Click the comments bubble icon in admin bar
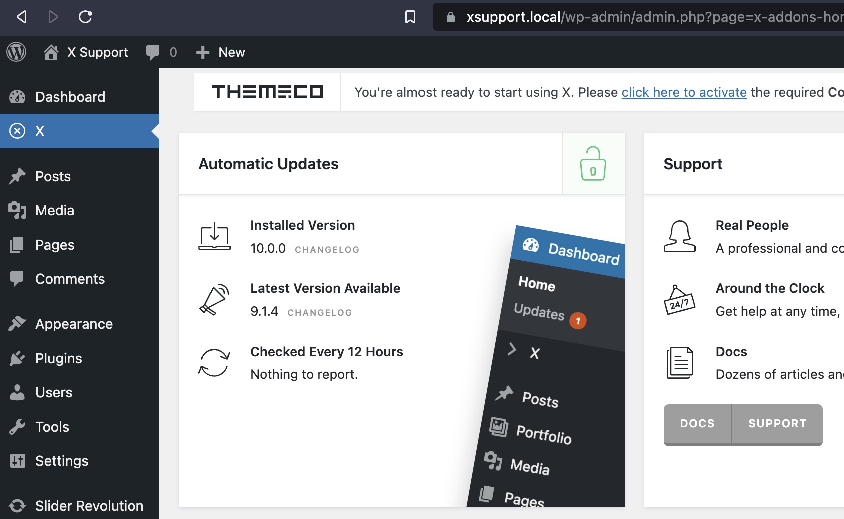This screenshot has width=844, height=519. coord(153,52)
